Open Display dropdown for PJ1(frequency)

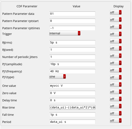(x=116, y=70)
